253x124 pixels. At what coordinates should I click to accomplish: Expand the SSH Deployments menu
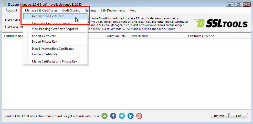tap(113, 10)
